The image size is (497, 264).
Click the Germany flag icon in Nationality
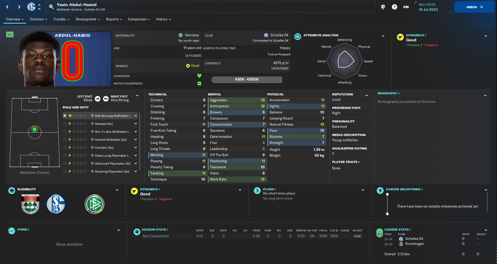pos(181,35)
